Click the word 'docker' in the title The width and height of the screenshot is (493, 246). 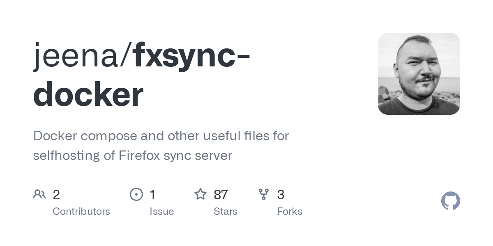[x=88, y=94]
